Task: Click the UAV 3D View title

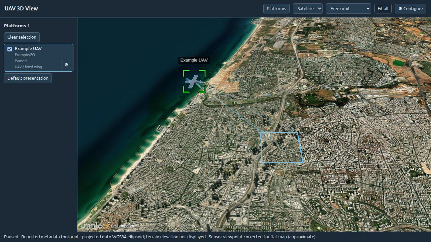Action: [21, 8]
